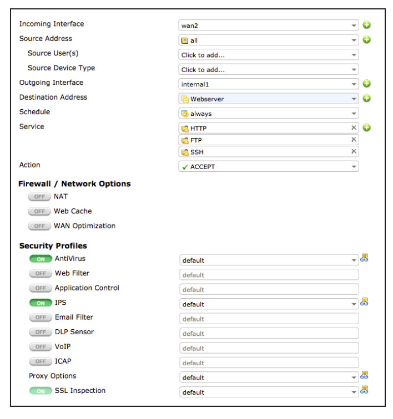The height and width of the screenshot is (419, 393).
Task: Turn on the Web Cache switch
Action: [x=39, y=211]
